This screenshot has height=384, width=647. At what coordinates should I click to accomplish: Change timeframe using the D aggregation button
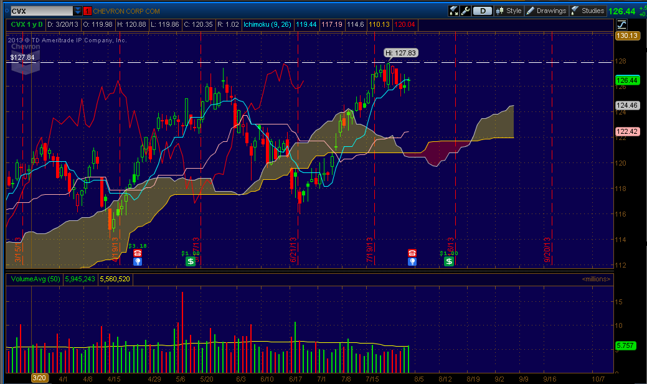click(x=483, y=11)
